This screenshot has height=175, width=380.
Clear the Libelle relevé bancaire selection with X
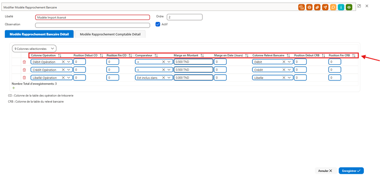pos(284,78)
